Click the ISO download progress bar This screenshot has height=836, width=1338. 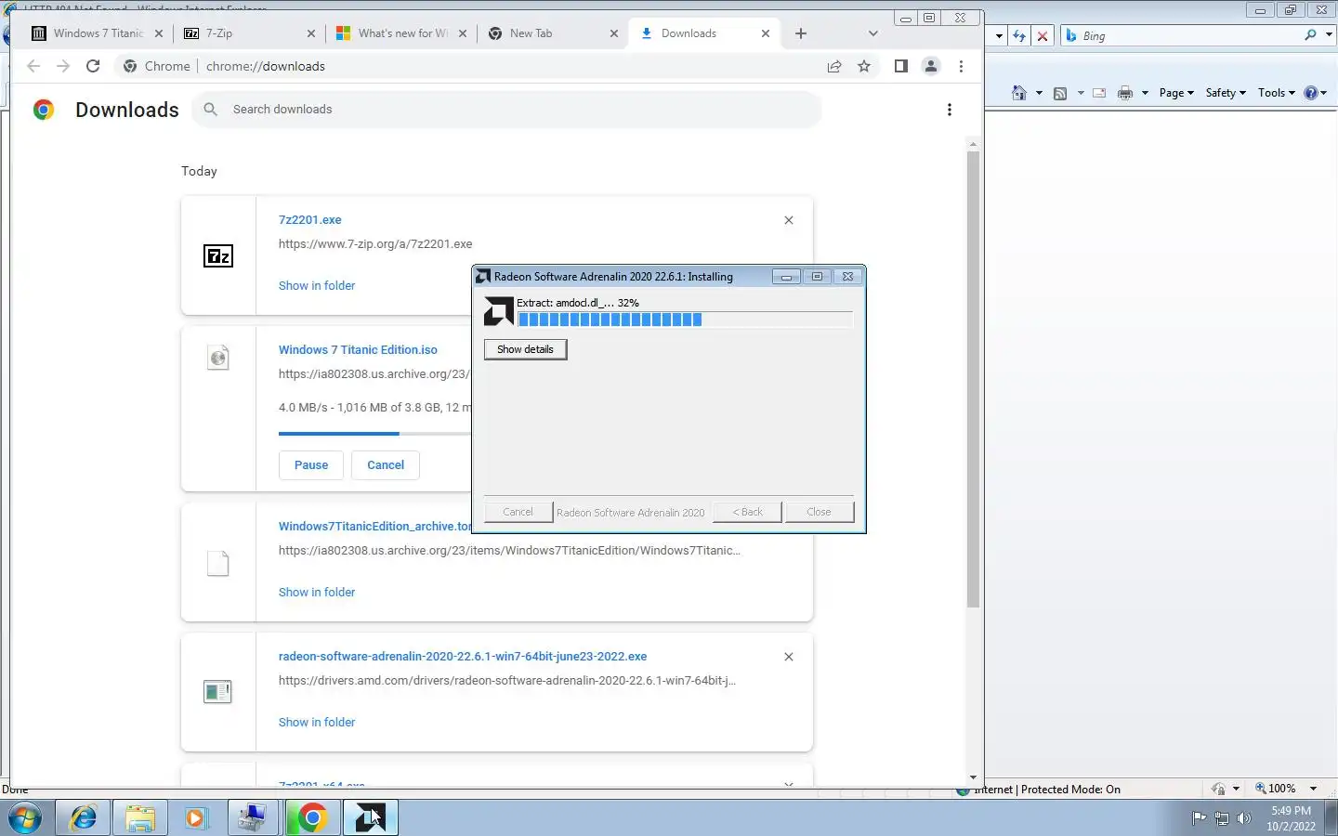tap(374, 433)
